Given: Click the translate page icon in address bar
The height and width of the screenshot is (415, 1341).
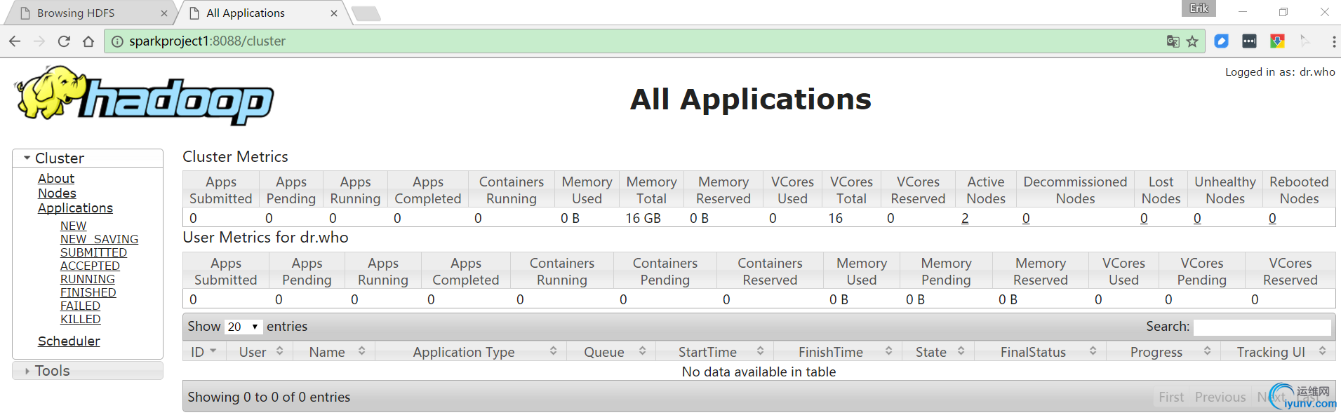Looking at the screenshot, I should click(x=1173, y=41).
